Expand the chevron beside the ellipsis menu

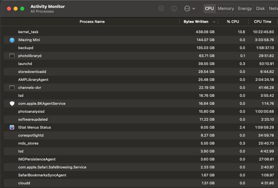click(x=194, y=9)
